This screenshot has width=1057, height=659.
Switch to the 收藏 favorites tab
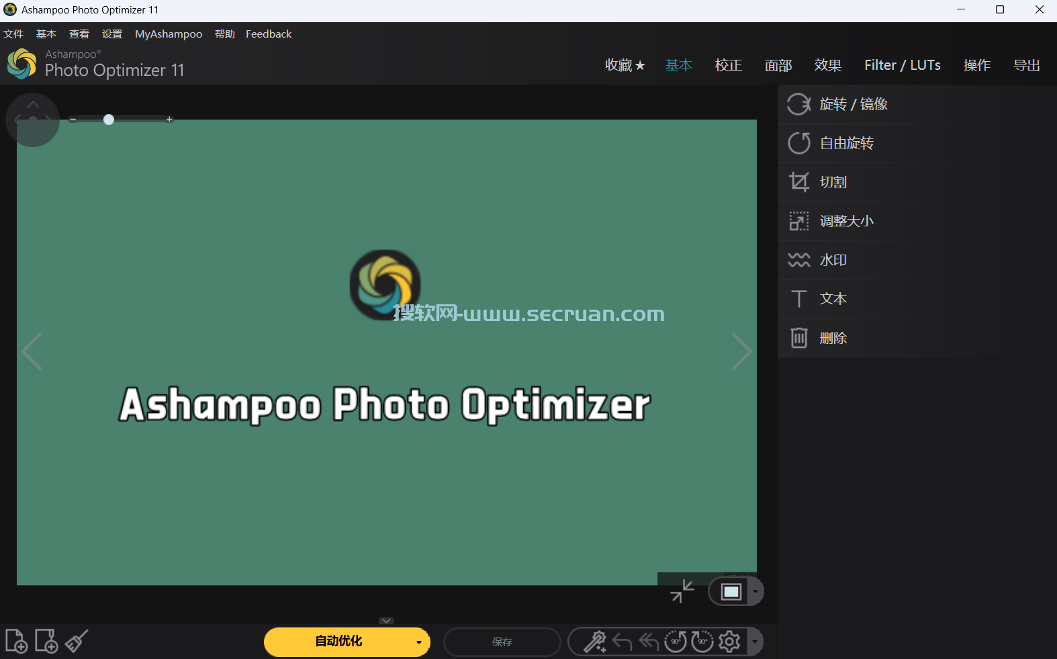pos(625,65)
